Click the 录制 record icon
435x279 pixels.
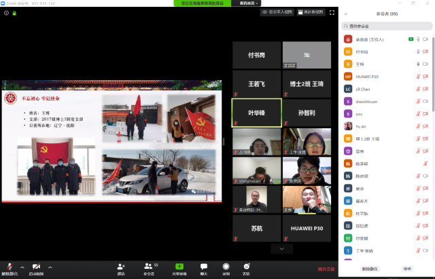click(x=226, y=267)
